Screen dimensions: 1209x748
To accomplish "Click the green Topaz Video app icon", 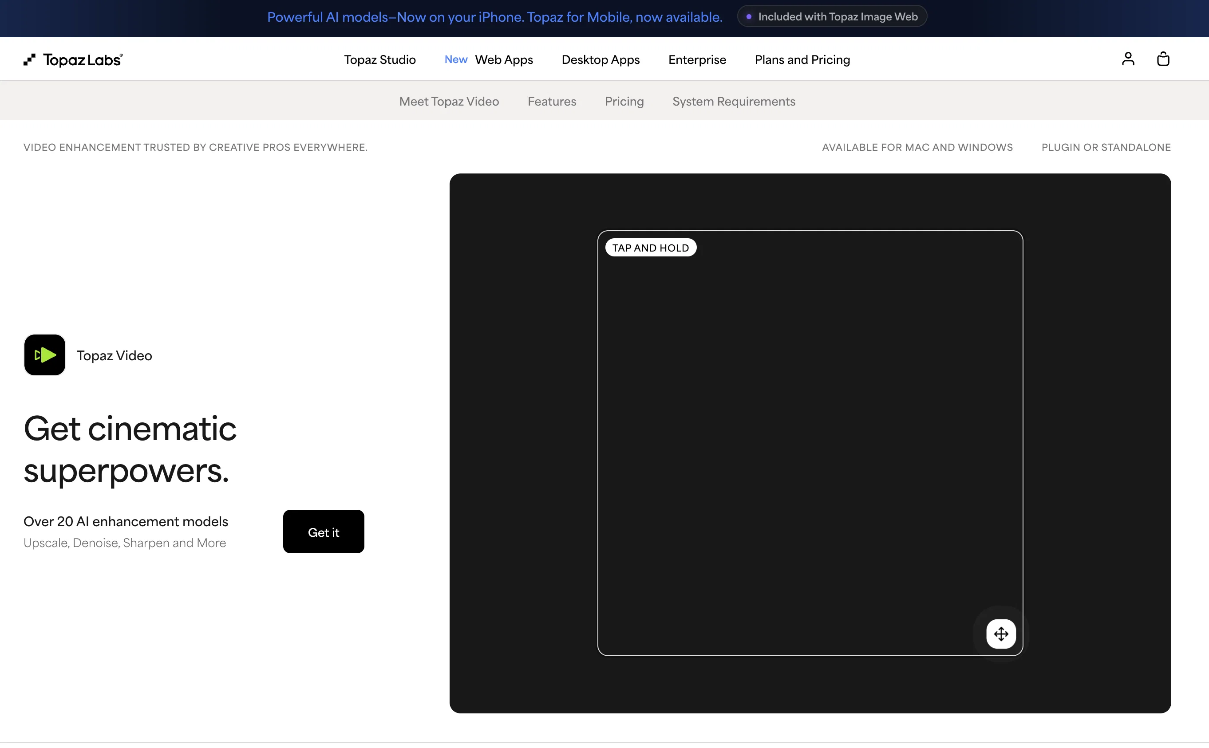I will [44, 355].
